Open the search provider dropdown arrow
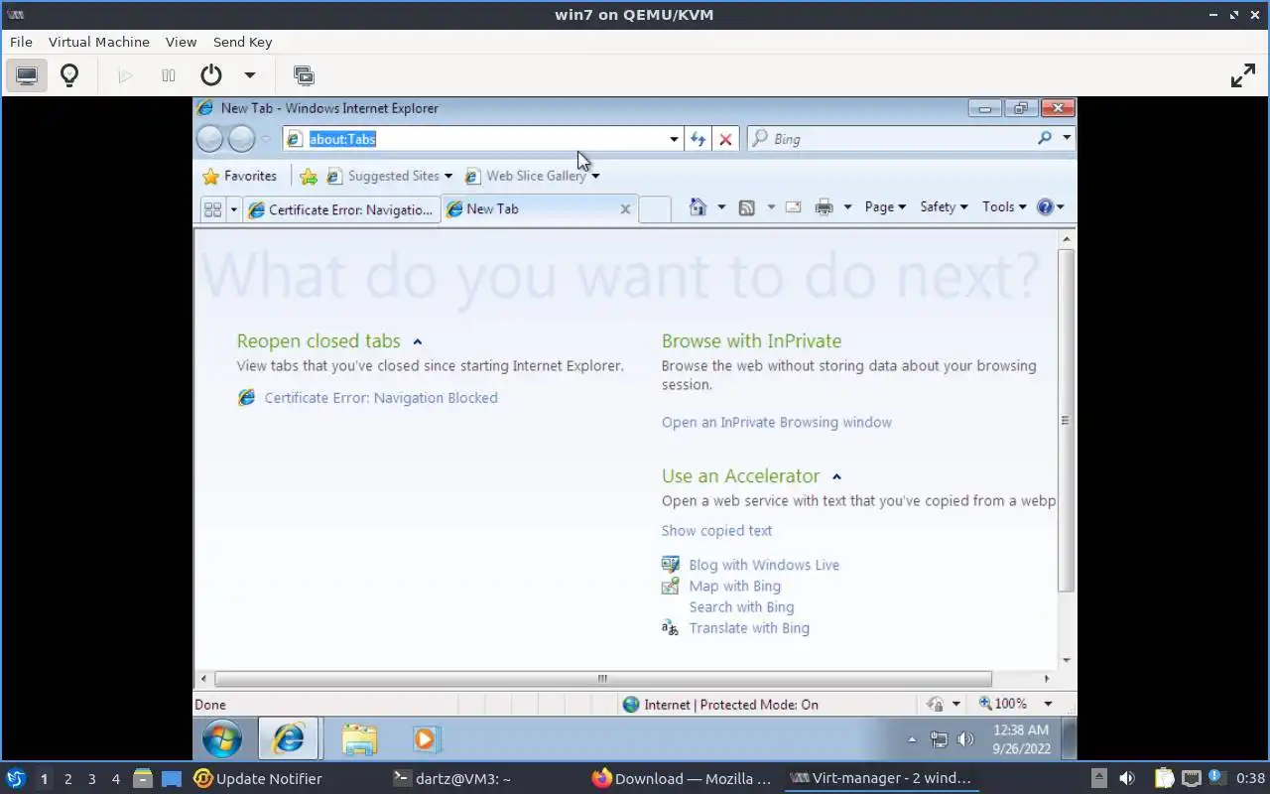 click(1067, 139)
